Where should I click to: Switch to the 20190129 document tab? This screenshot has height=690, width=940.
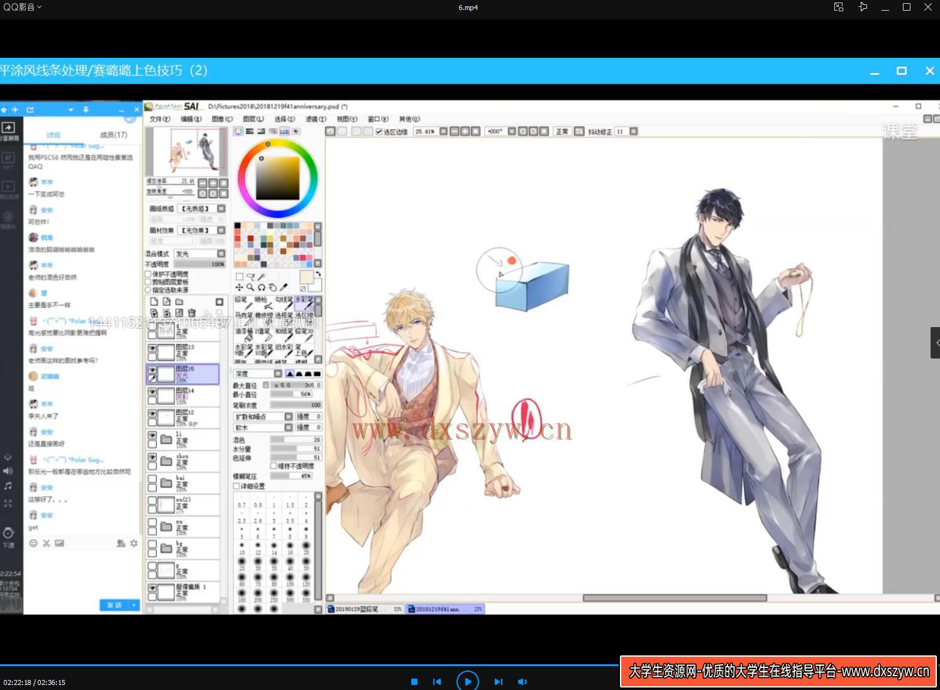pyautogui.click(x=365, y=609)
